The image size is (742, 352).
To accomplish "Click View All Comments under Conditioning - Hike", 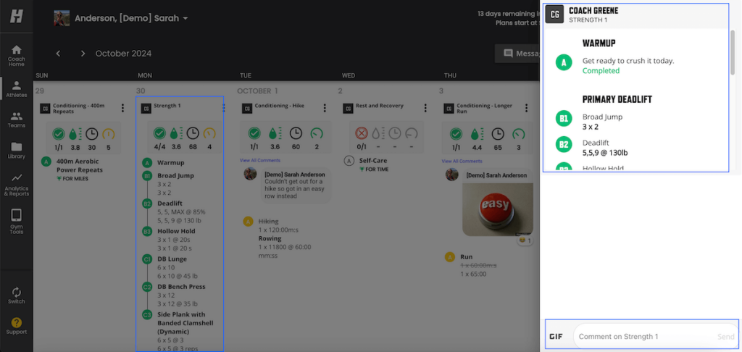I will click(259, 161).
